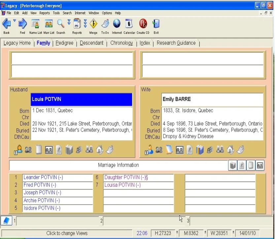This screenshot has width=276, height=239.
Task: Open the Edit menu
Action: 17,13
